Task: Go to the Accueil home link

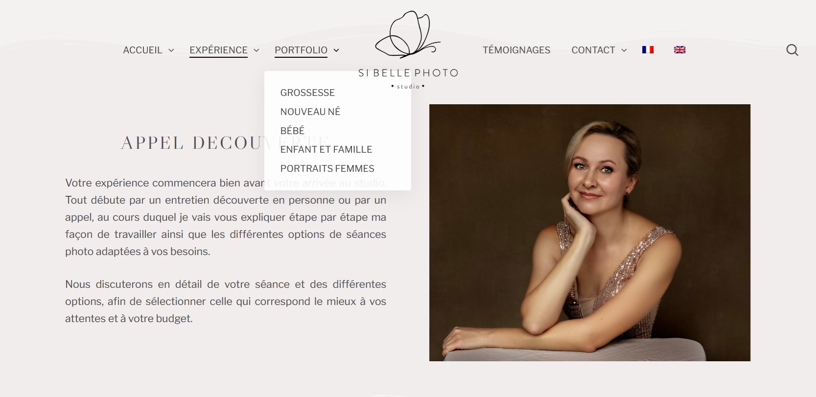Action: [x=142, y=50]
